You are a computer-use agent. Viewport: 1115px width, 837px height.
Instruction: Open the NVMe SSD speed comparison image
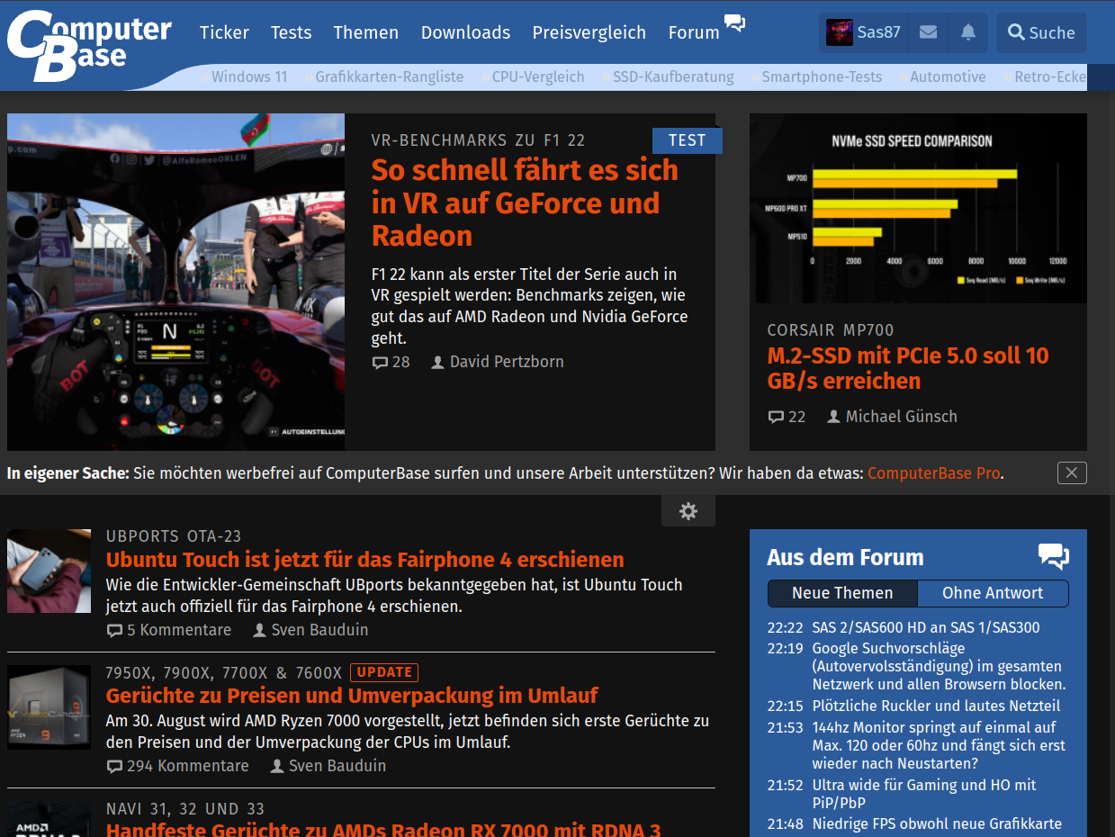[918, 208]
